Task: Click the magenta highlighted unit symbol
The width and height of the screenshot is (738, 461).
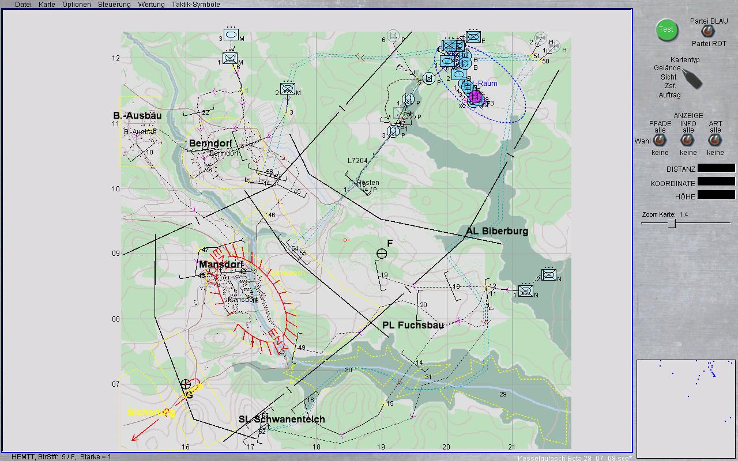Action: (x=475, y=96)
